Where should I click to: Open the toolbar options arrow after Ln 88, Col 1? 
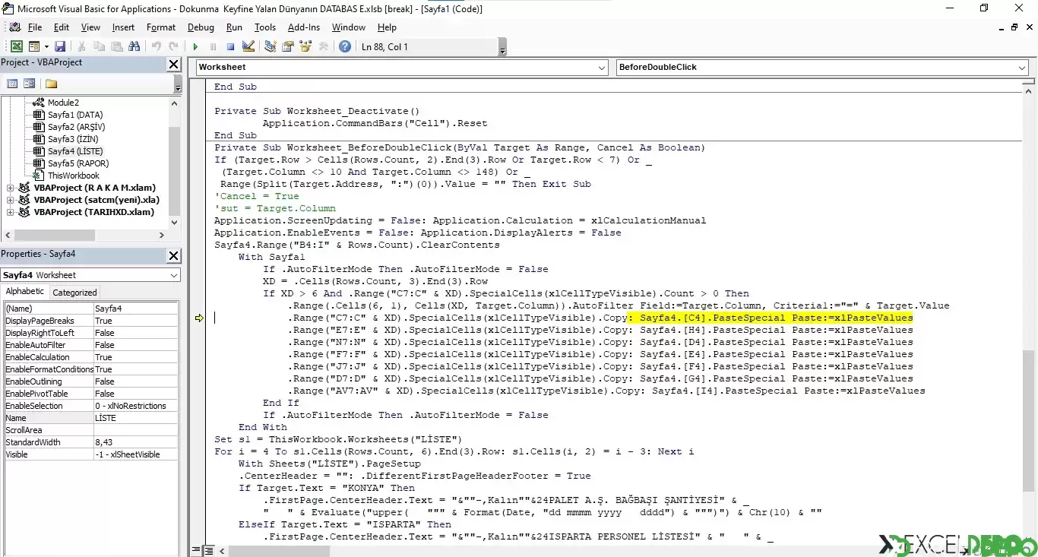click(x=502, y=48)
